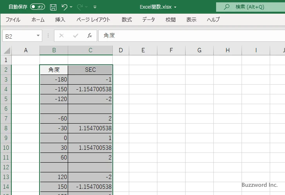Click the Redo arrow icon

coord(80,7)
